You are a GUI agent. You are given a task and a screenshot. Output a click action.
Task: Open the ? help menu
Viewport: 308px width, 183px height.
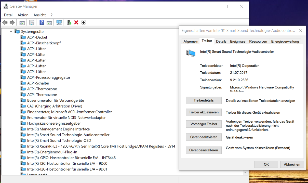click(x=51, y=15)
